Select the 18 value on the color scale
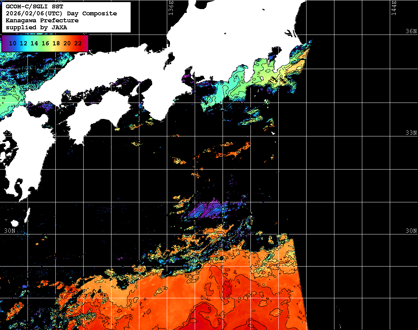The width and height of the screenshot is (418, 330). [56, 44]
